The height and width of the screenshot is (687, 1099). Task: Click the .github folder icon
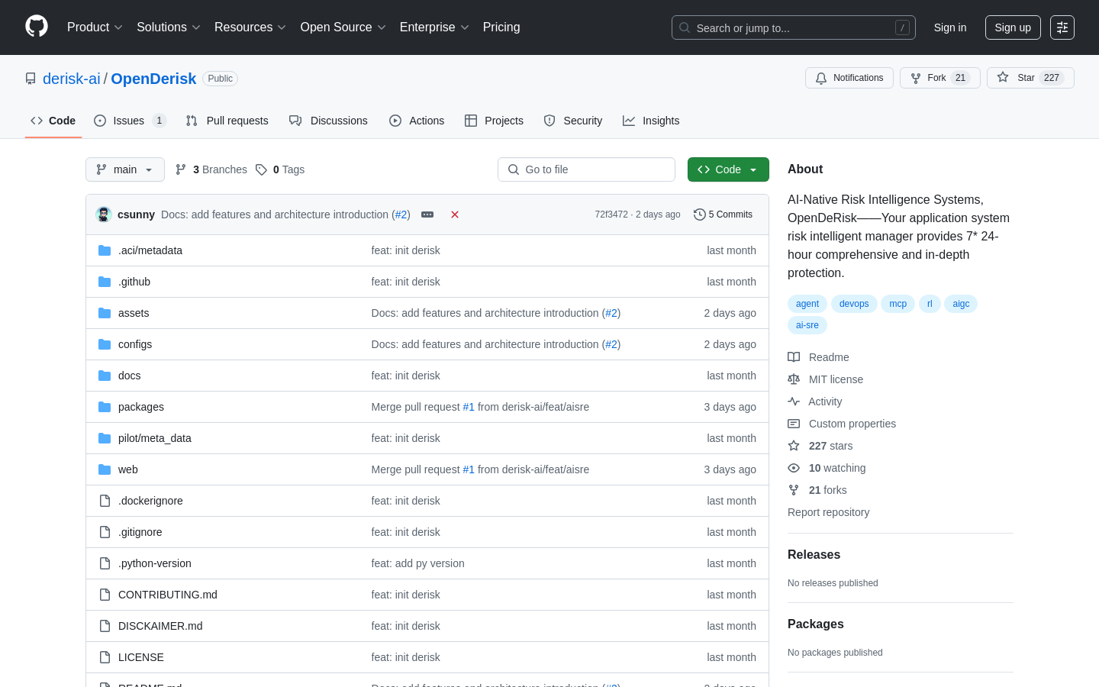tap(105, 282)
